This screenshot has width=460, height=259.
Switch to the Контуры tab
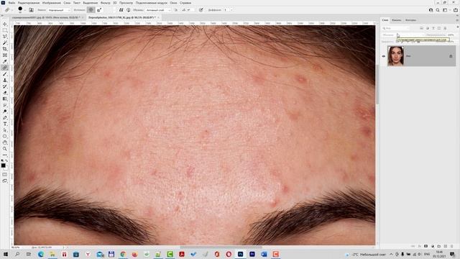click(410, 20)
